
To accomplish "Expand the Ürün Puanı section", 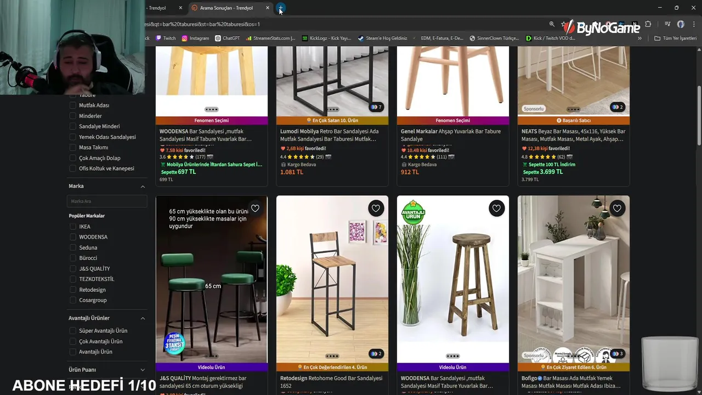I will pos(143,370).
